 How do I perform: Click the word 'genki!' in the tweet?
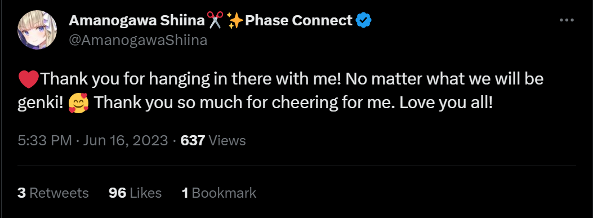coord(41,103)
